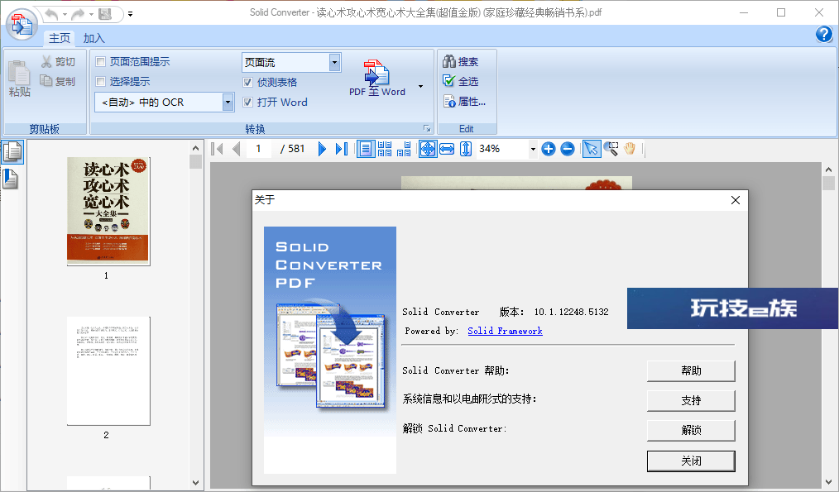
Task: Click the PDF 至 Word convert button
Action: point(377,78)
